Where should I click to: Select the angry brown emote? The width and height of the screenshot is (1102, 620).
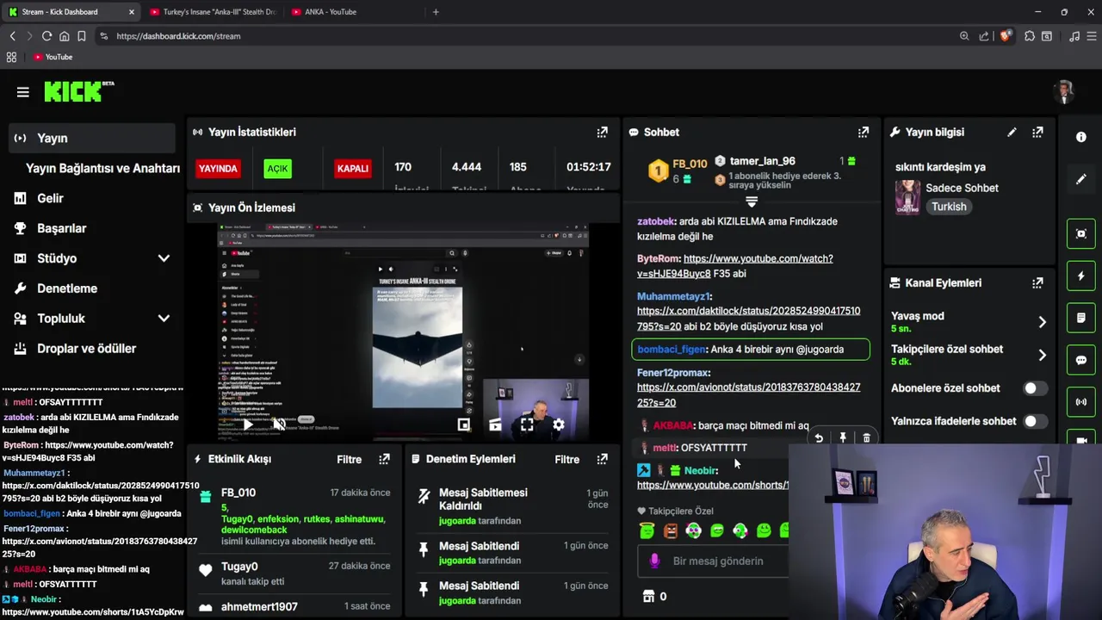[x=671, y=530]
